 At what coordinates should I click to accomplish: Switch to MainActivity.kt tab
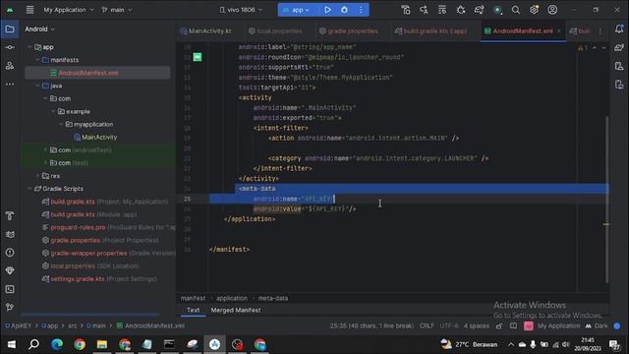click(205, 30)
